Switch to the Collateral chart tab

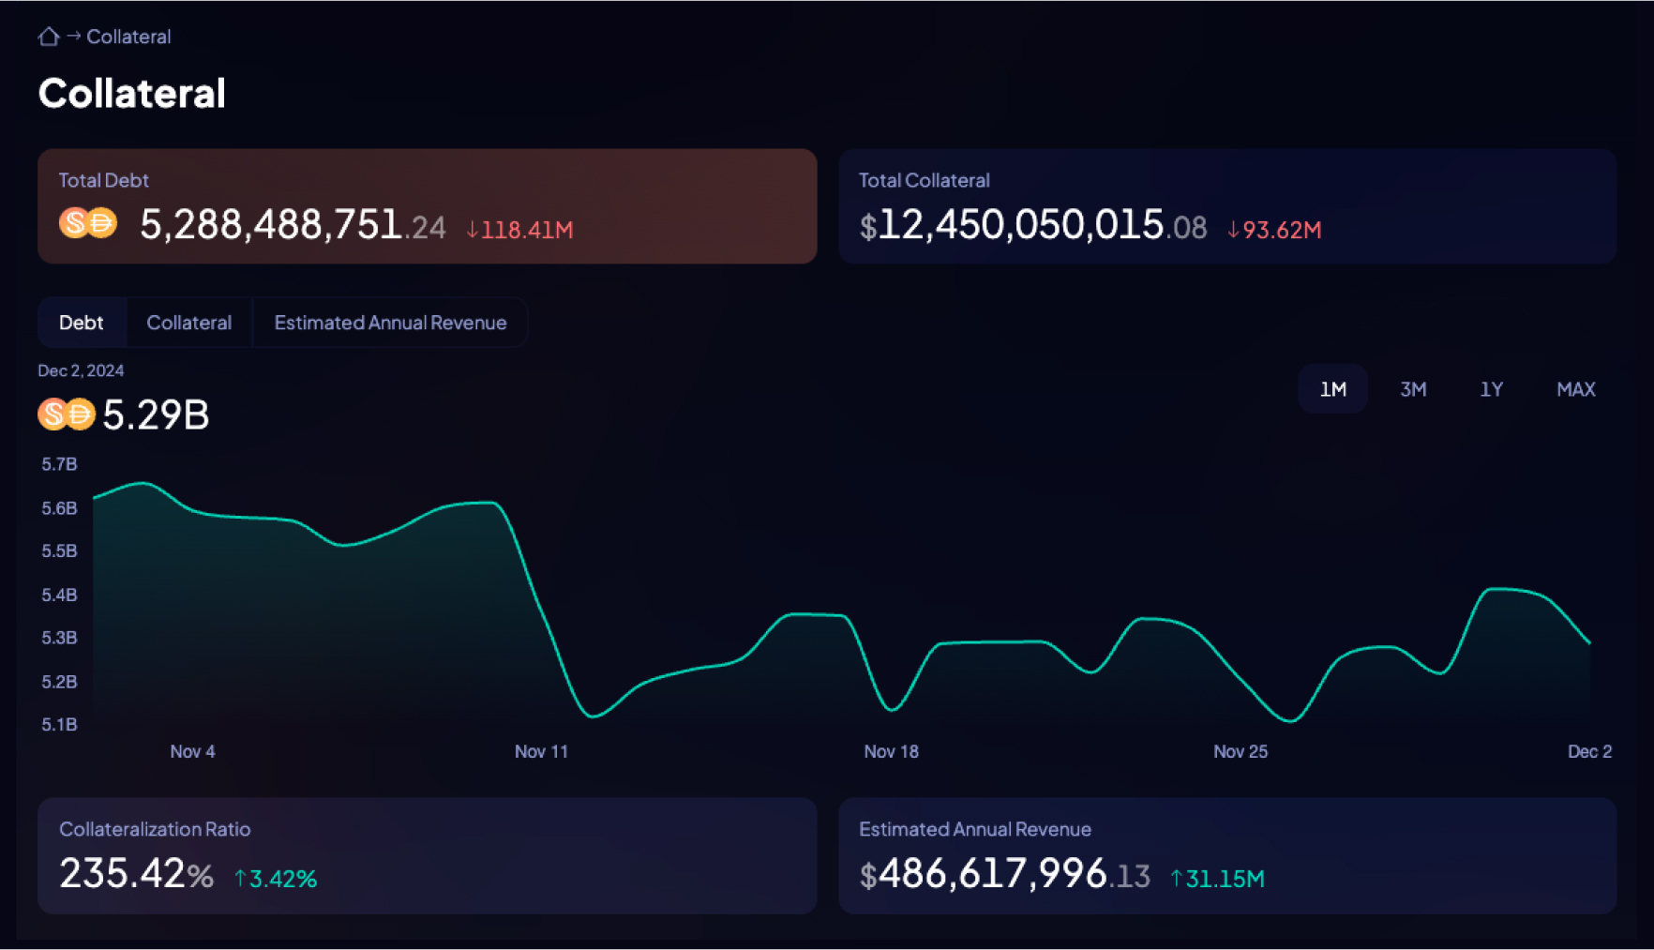coord(188,323)
